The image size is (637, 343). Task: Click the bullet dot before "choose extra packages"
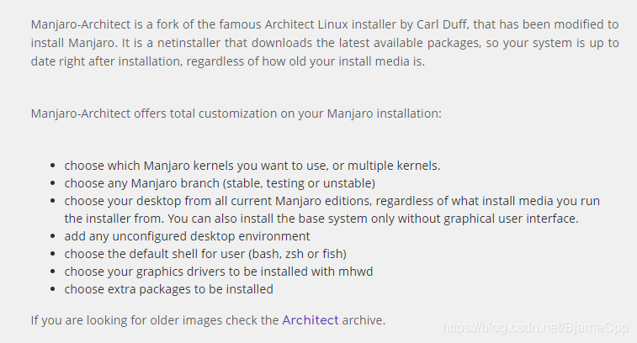pos(53,289)
